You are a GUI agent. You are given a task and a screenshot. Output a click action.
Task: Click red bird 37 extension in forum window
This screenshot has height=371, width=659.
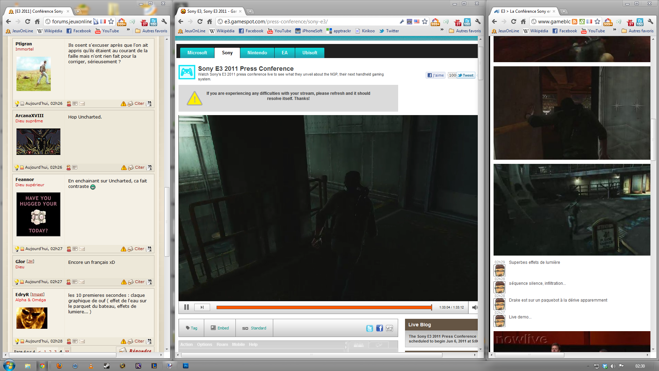tap(144, 22)
